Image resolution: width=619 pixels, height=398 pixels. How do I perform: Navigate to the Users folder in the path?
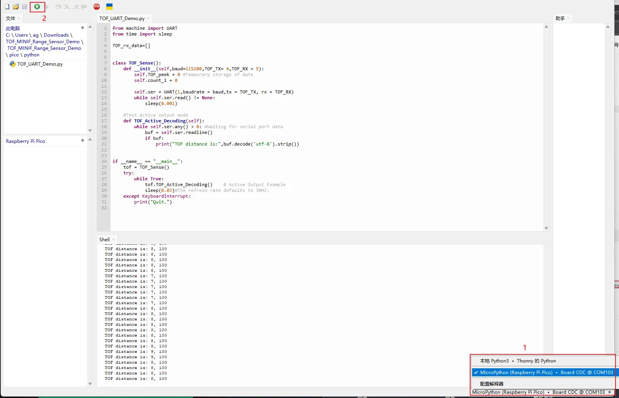click(22, 35)
